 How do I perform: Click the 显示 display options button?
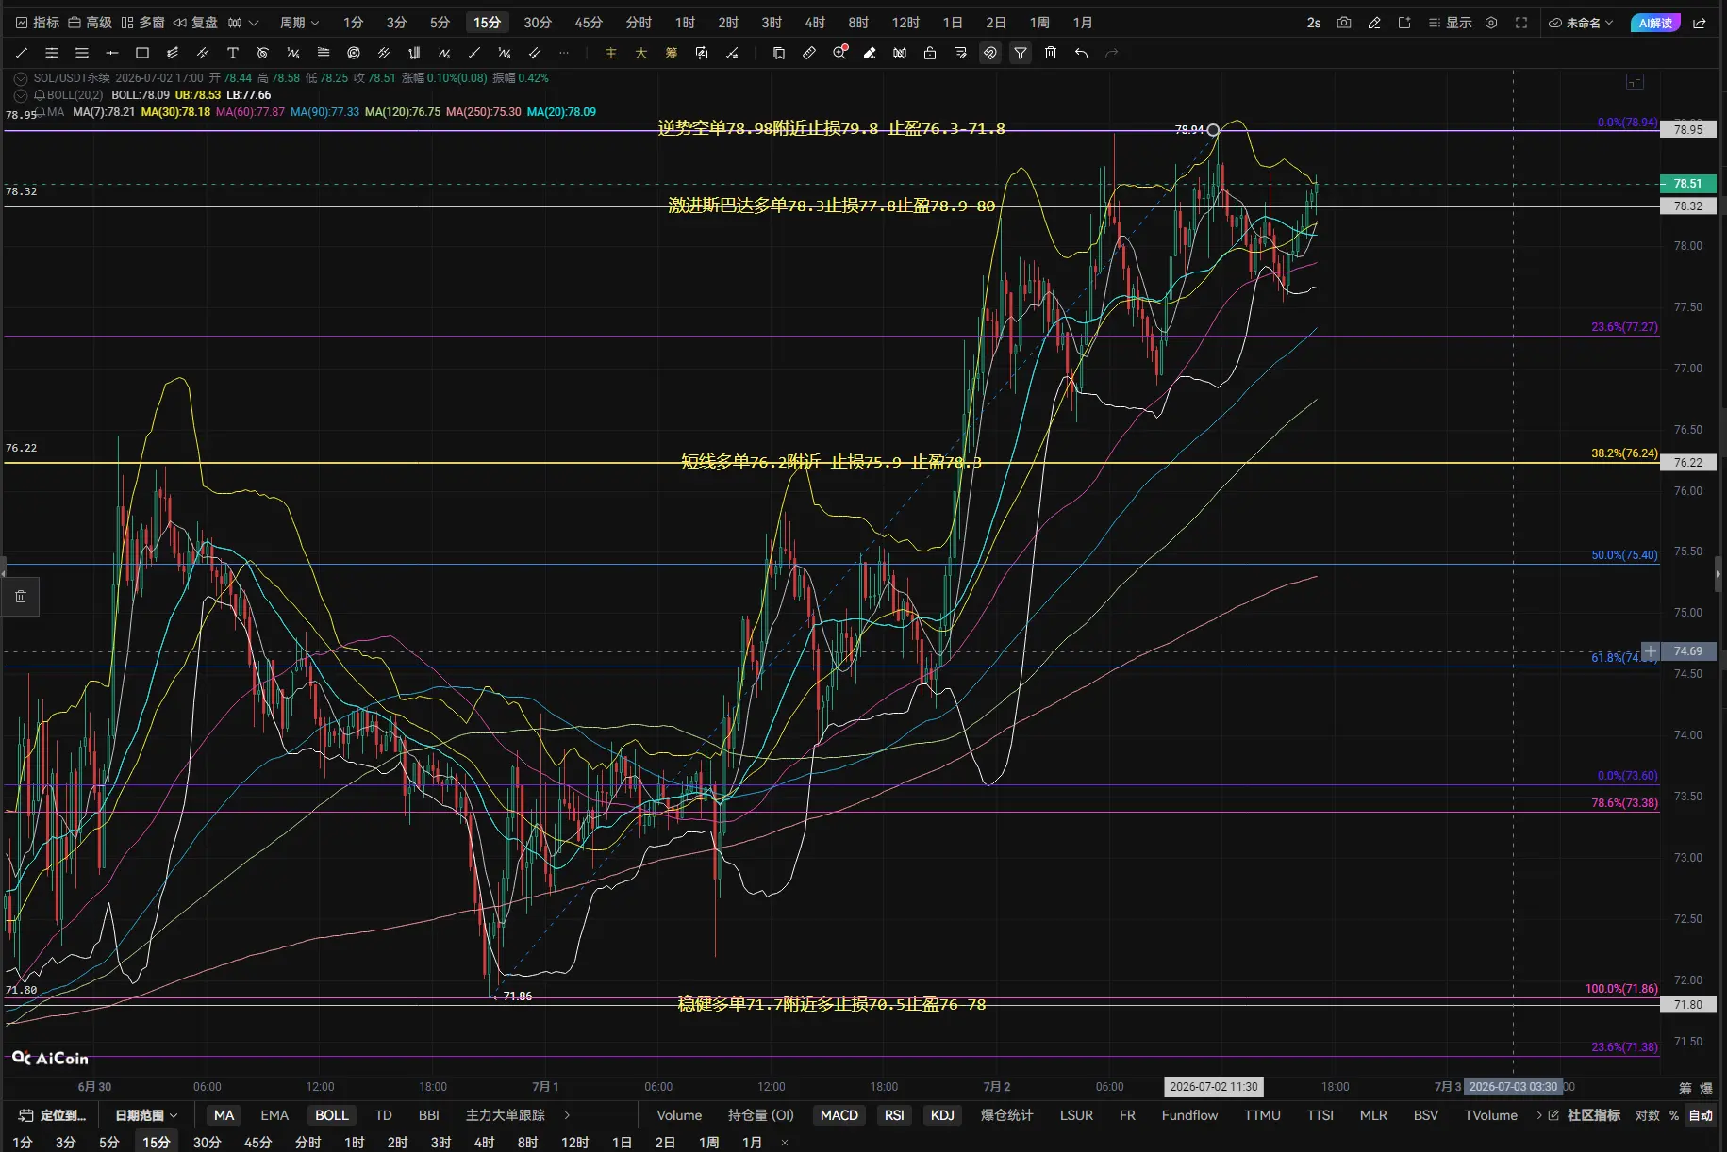pos(1450,23)
